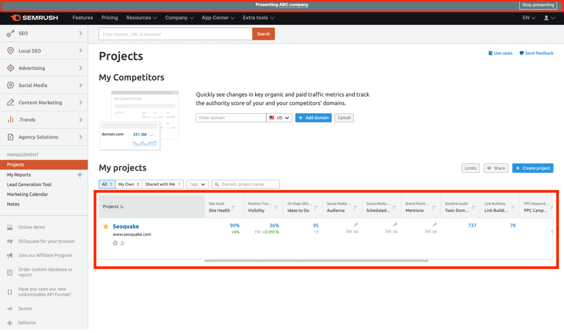The height and width of the screenshot is (333, 564).
Task: Sort the Projects column header icon
Action: 122,207
